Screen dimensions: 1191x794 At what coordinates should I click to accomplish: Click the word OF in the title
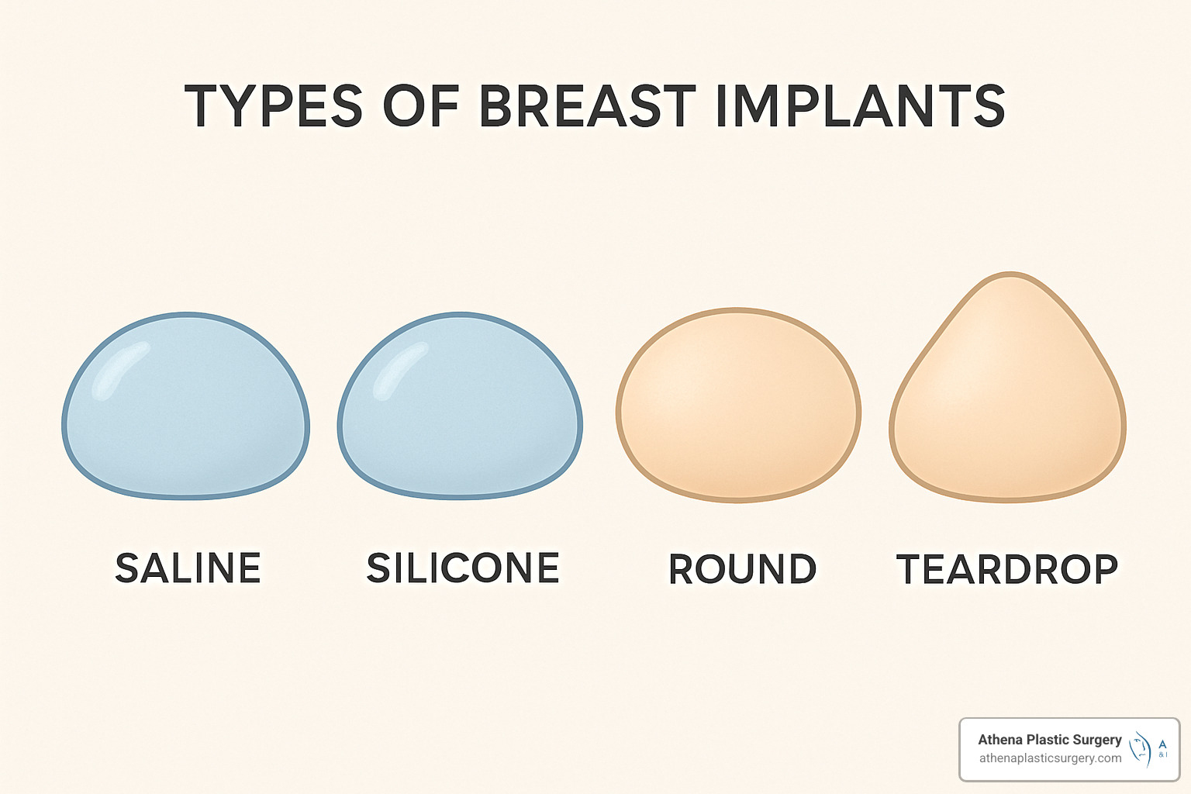click(x=421, y=106)
